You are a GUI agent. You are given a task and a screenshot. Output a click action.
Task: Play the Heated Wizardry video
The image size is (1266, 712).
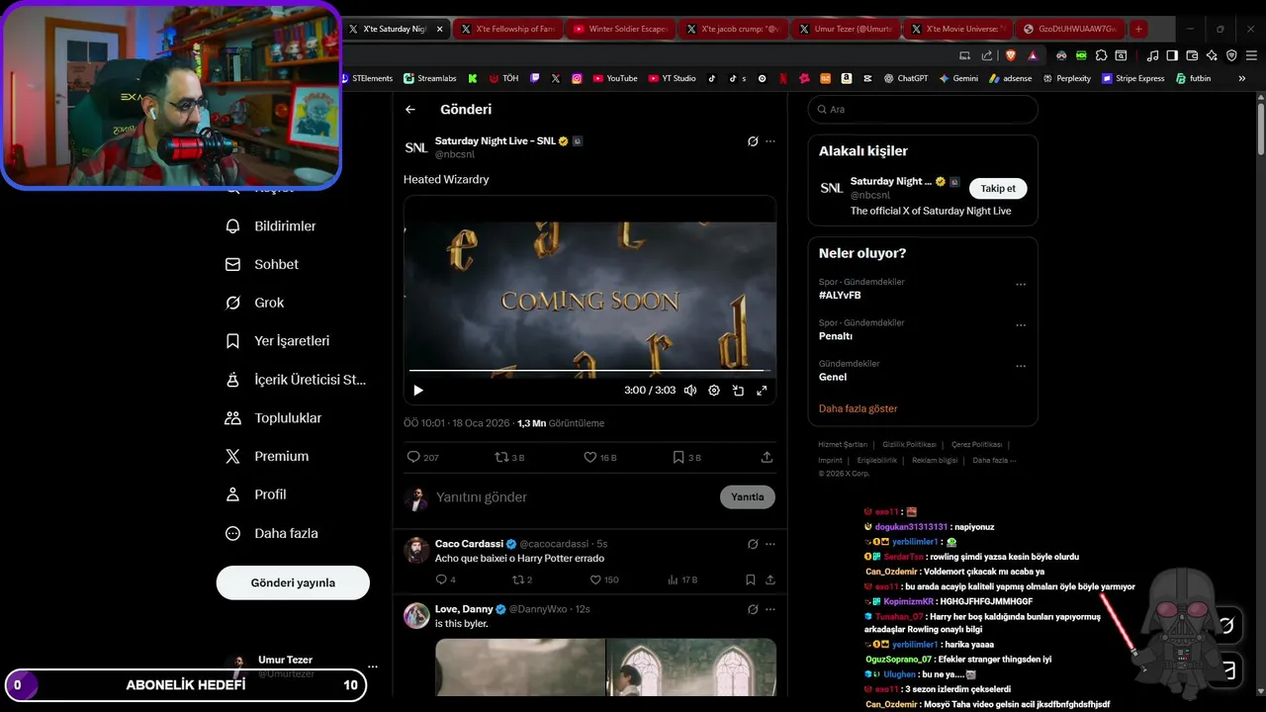tap(418, 391)
